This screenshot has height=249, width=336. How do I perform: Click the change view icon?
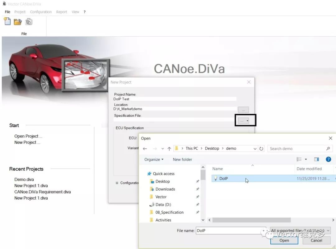[x=299, y=159]
